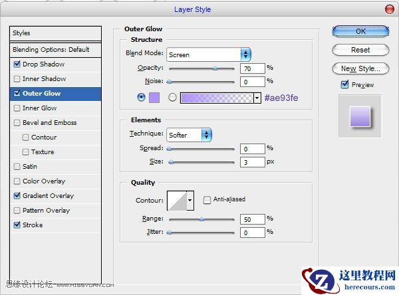Click the Noise value input field
Screen dimensions: 399x295
click(253, 82)
